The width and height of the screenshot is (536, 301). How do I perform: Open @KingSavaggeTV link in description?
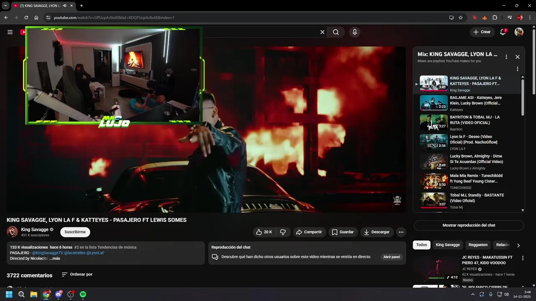coord(47,253)
